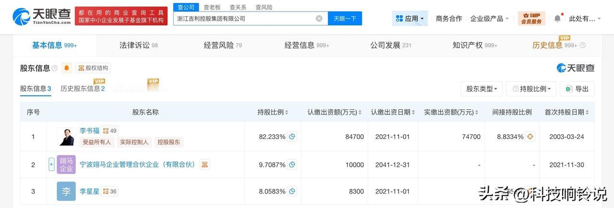The height and width of the screenshot is (208, 614).
Task: Open shareholder 李星星 profile link
Action: [x=89, y=191]
